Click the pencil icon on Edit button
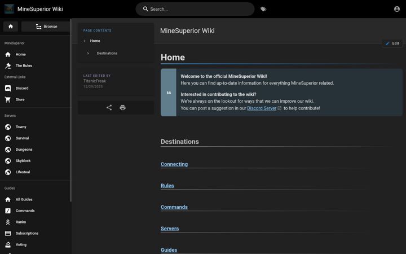Viewport: 406px width, 254px height. tap(387, 43)
